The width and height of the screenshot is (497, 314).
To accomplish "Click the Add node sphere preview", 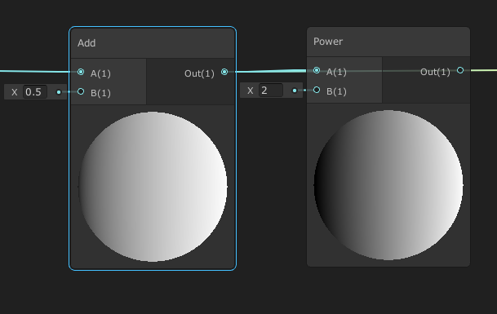I will (x=153, y=187).
